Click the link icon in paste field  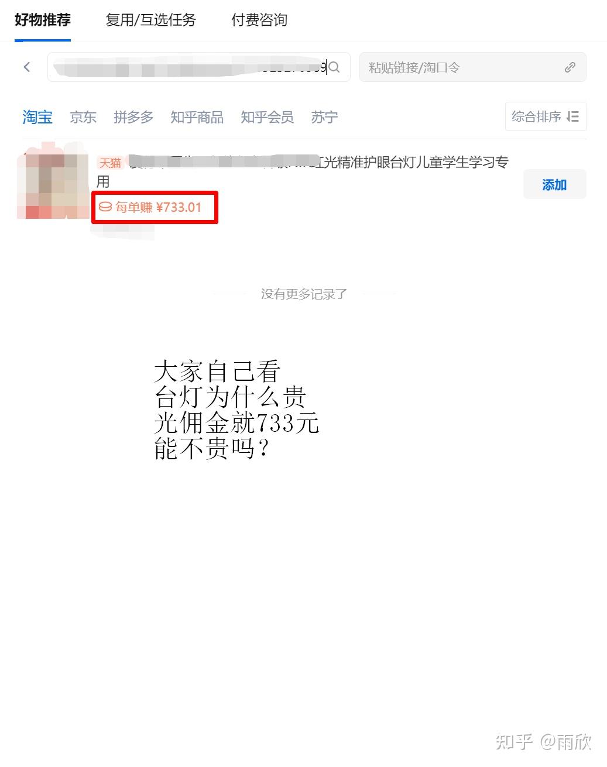pyautogui.click(x=570, y=67)
